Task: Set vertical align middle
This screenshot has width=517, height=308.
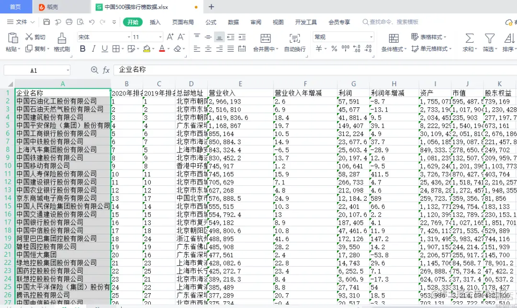Action: point(208,37)
